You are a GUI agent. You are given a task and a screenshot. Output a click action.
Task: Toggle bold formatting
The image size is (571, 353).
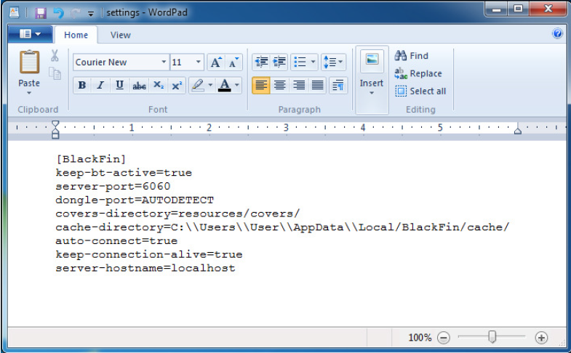tap(82, 86)
